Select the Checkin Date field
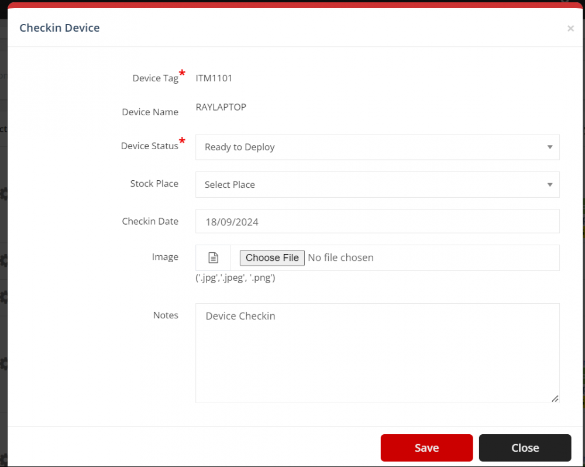This screenshot has width=585, height=467. click(377, 221)
